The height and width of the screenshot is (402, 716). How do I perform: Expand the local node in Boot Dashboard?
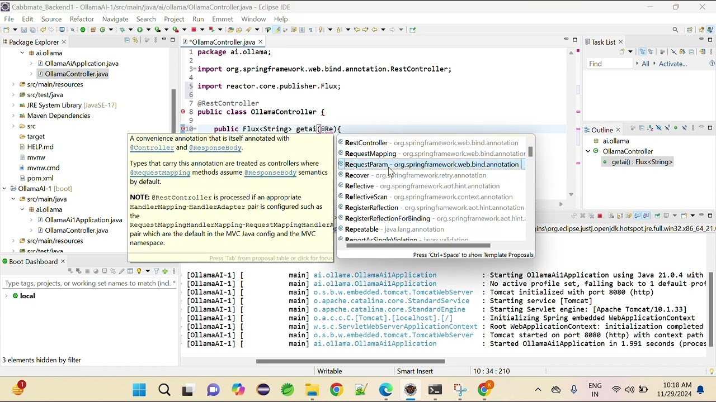[6, 296]
